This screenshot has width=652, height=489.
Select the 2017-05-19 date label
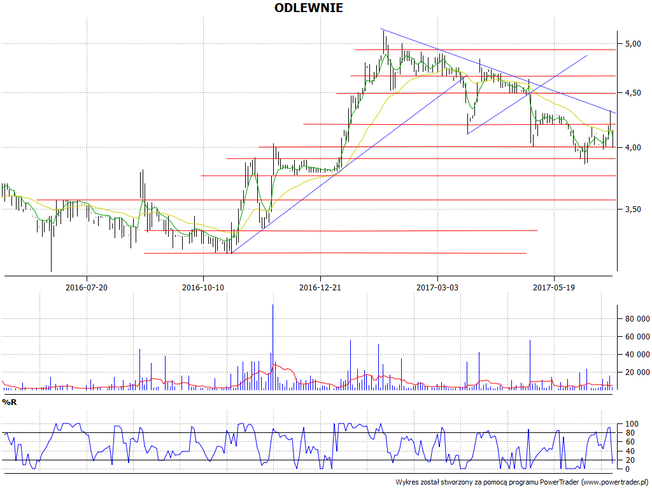554,287
